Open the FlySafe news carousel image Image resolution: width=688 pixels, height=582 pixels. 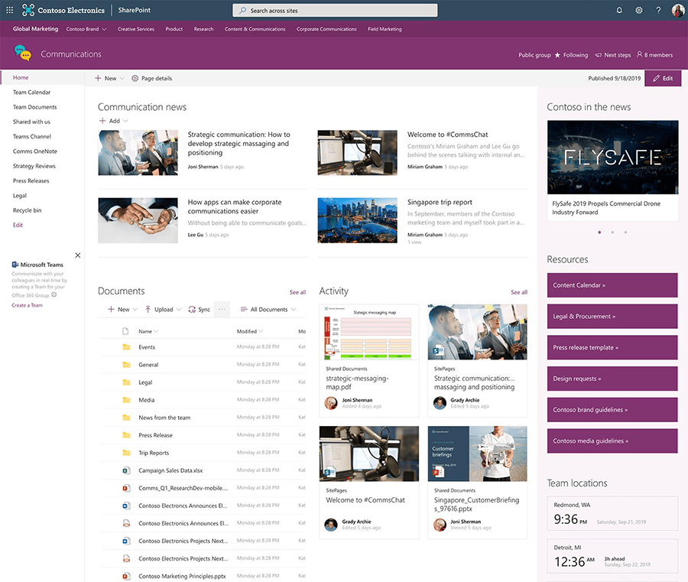(x=612, y=157)
